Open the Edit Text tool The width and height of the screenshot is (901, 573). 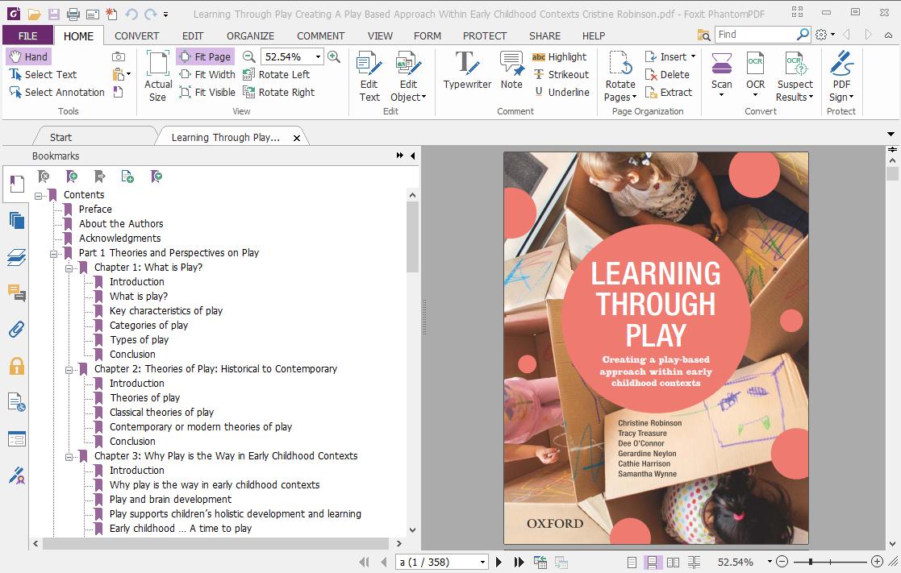coord(369,76)
